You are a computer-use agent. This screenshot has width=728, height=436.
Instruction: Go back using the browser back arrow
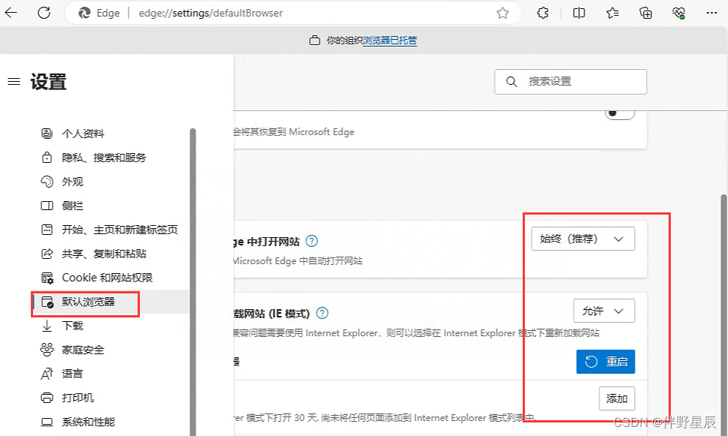[11, 13]
